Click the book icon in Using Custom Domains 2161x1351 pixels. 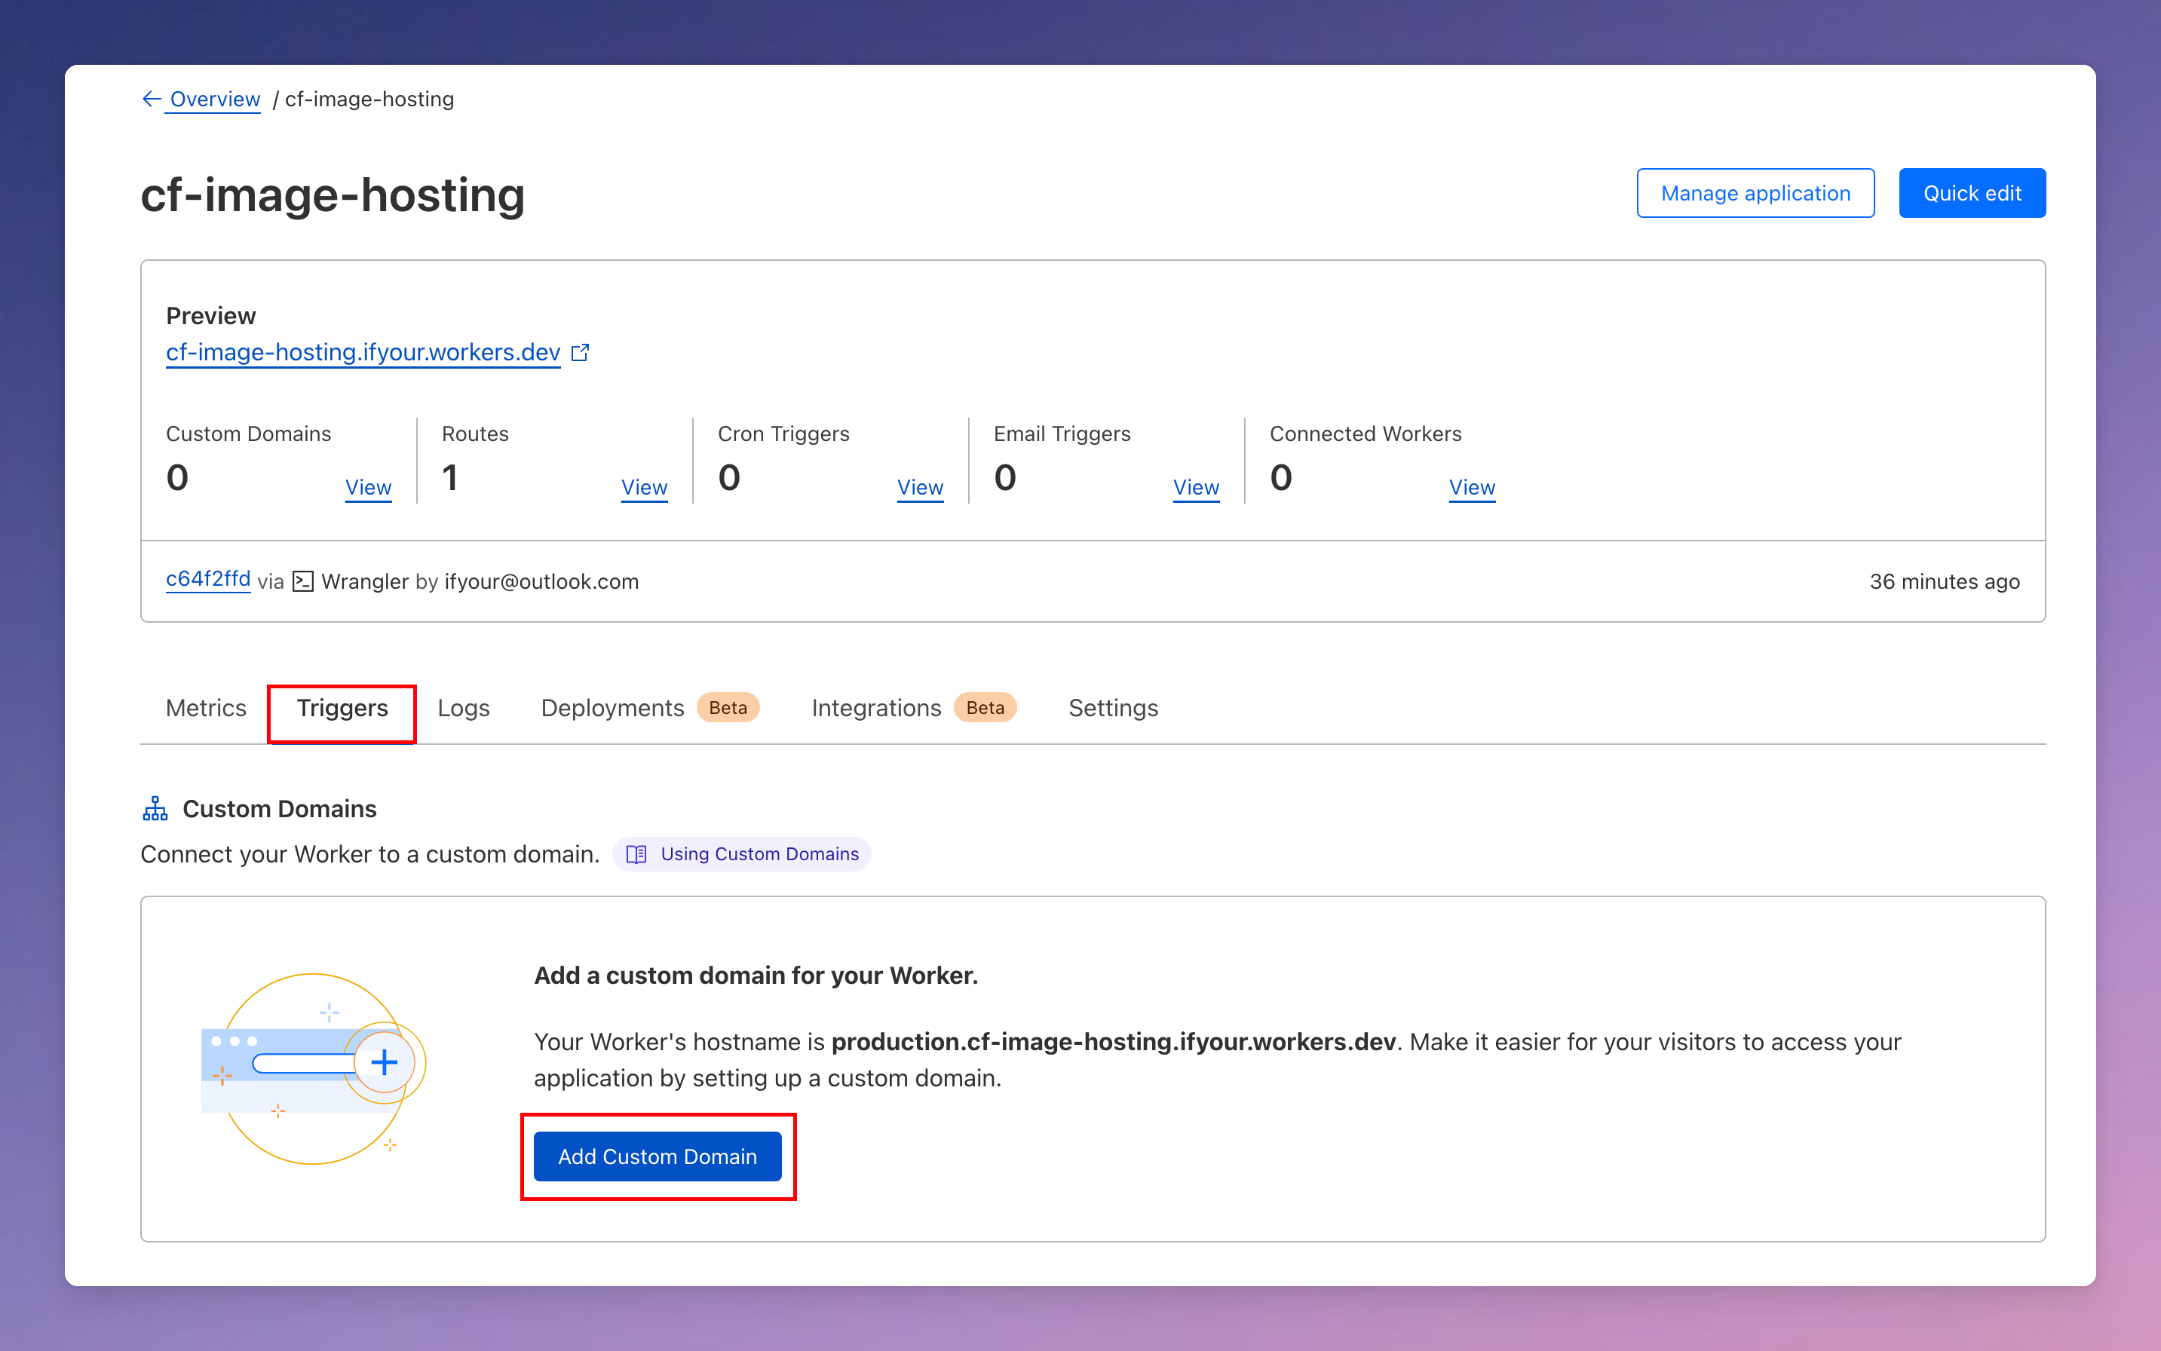(636, 854)
